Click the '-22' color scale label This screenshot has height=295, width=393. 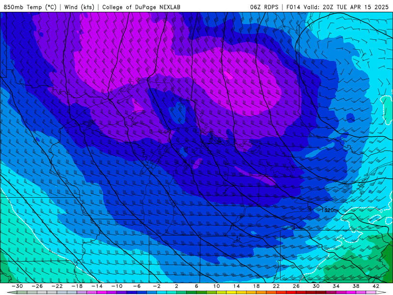pos(57,286)
